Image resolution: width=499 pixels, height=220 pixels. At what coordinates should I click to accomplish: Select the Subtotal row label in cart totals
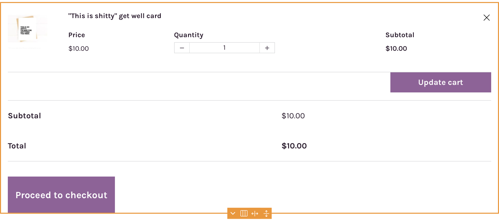[24, 116]
